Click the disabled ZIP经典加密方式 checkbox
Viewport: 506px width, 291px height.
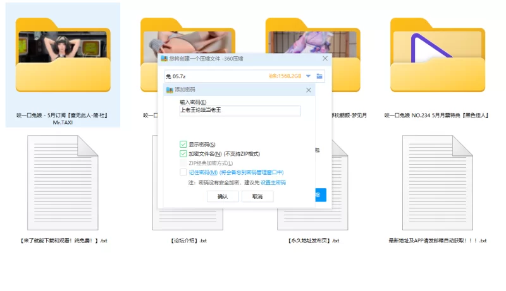tap(183, 163)
